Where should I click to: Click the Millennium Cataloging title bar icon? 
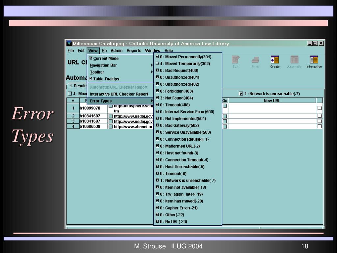[x=69, y=43]
